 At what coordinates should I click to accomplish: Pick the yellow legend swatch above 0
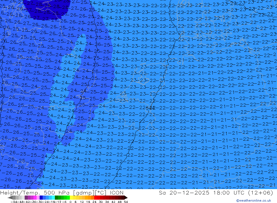tap(71, 197)
